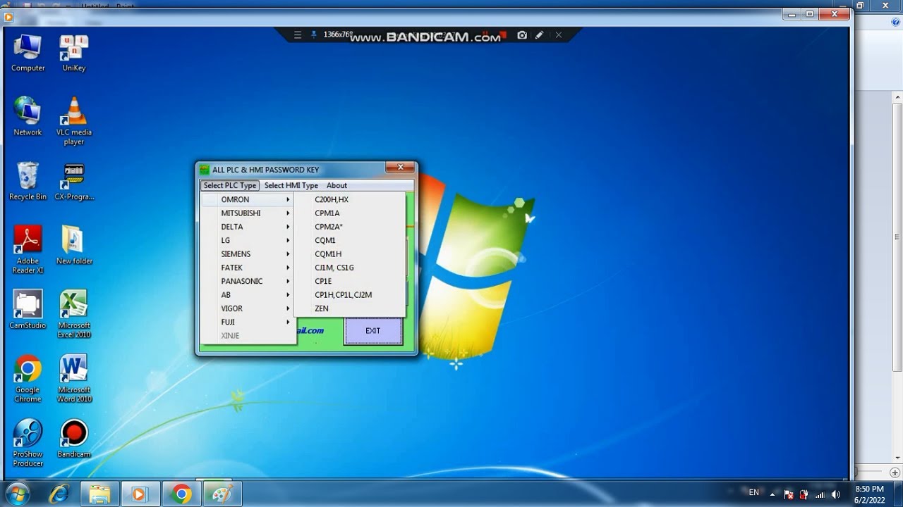The width and height of the screenshot is (903, 507).
Task: Open Select PLC Type menu
Action: point(230,185)
